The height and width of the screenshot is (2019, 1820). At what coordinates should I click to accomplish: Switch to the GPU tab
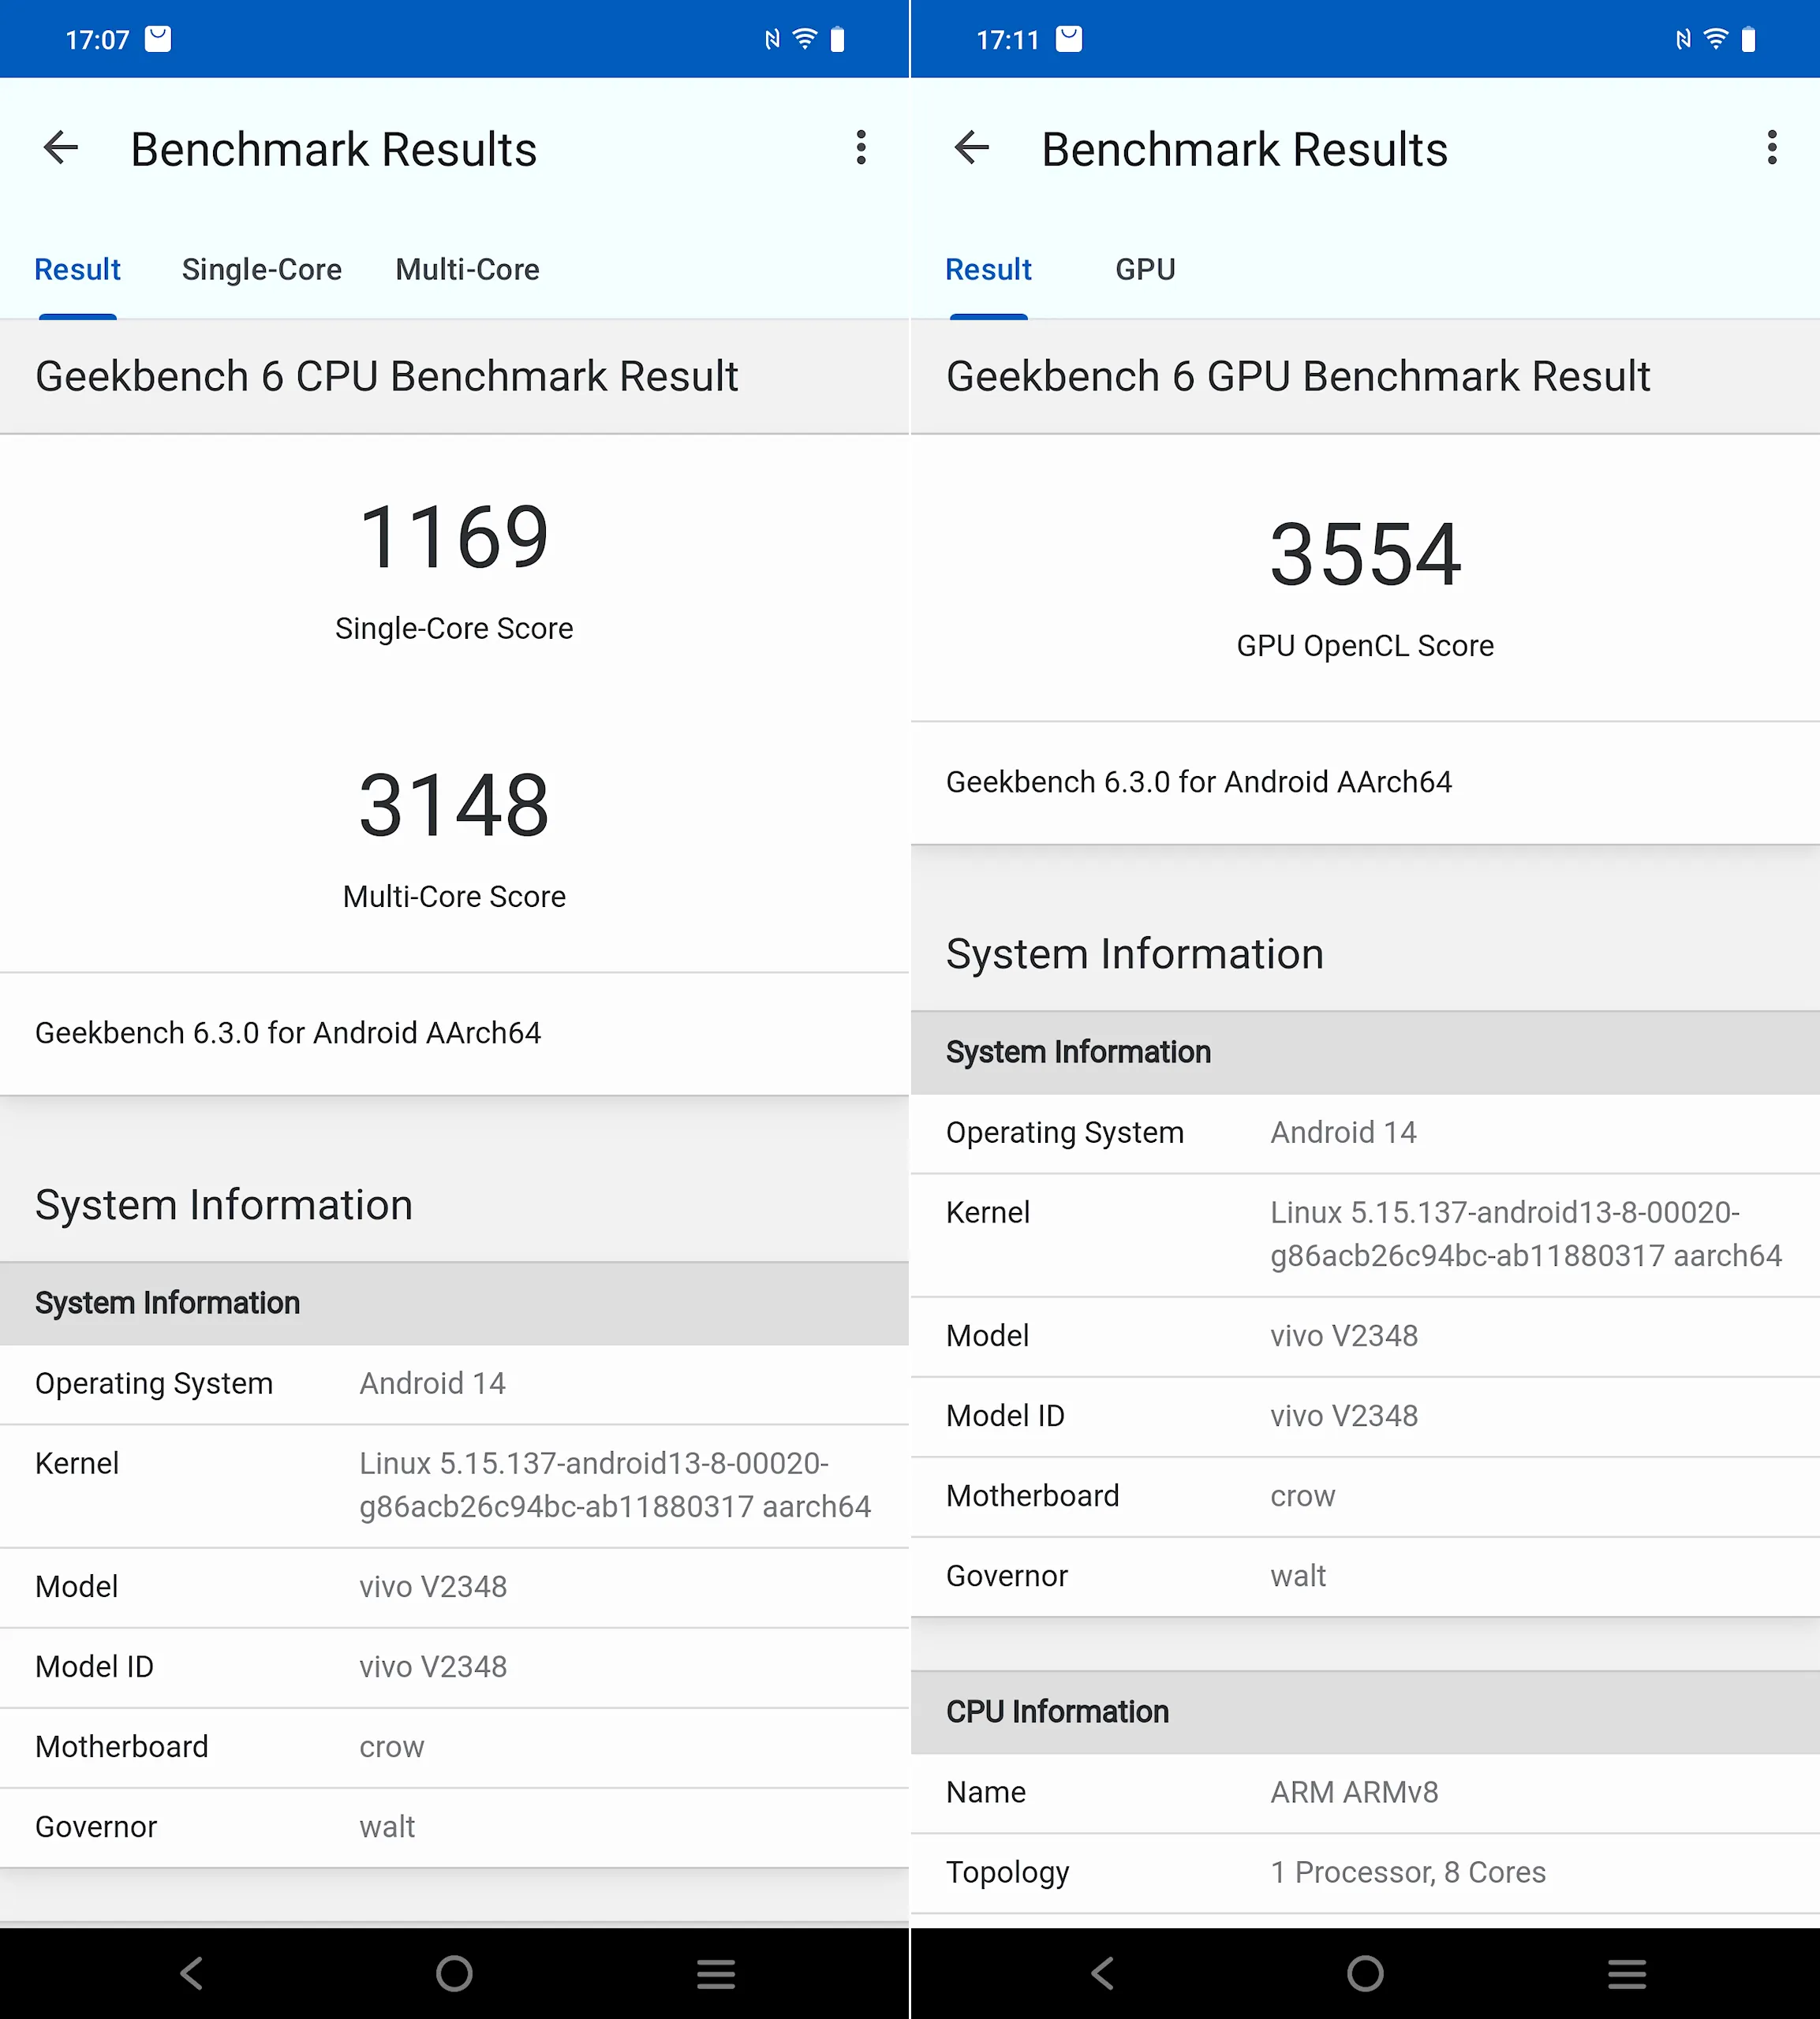[1145, 269]
